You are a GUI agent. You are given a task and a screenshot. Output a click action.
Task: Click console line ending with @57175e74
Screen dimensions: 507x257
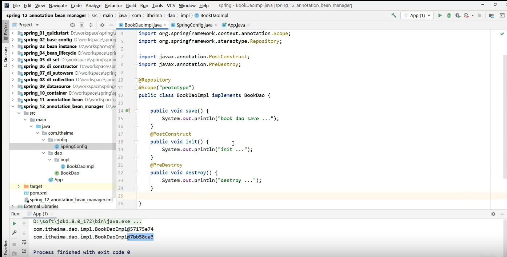click(93, 229)
